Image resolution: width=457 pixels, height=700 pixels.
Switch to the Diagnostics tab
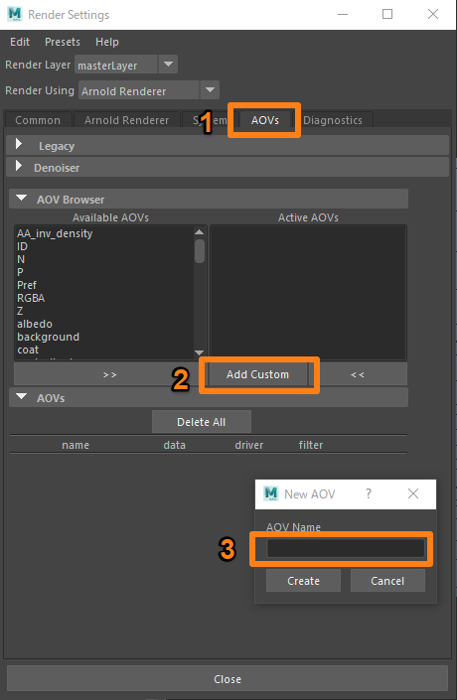coord(333,120)
